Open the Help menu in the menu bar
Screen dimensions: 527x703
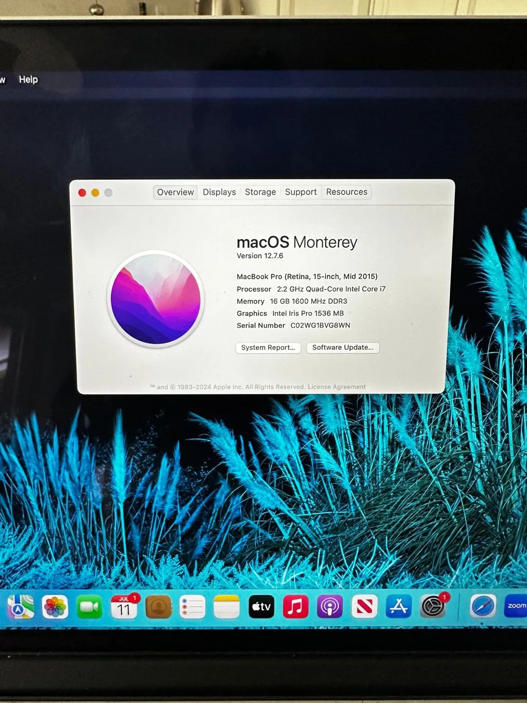tap(28, 79)
